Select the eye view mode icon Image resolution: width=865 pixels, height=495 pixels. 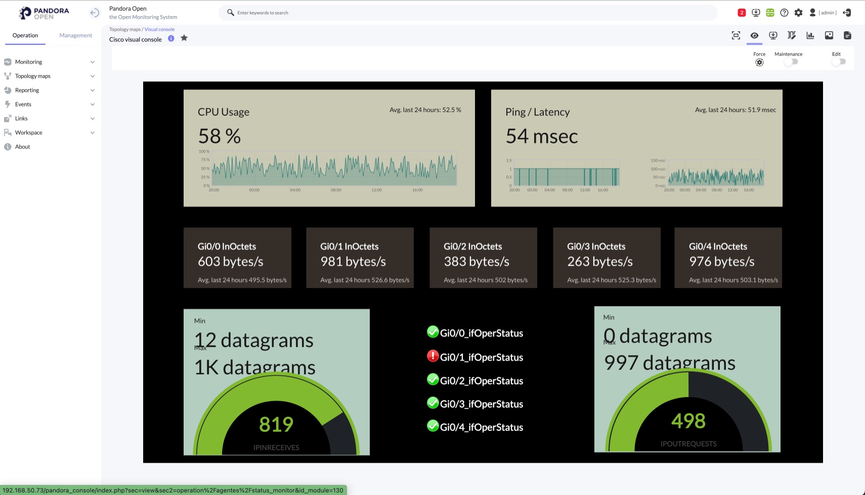[x=754, y=35]
